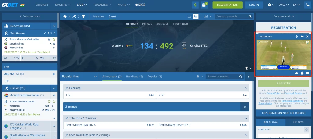
Task: Switch to the Periods tab
Action: click(147, 24)
